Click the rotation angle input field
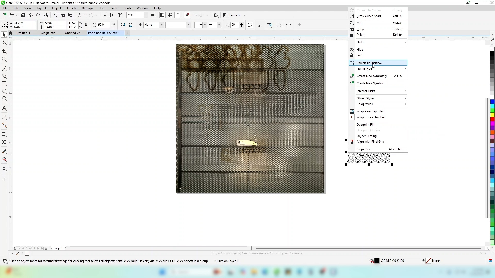This screenshot has height=278, width=495. click(103, 25)
